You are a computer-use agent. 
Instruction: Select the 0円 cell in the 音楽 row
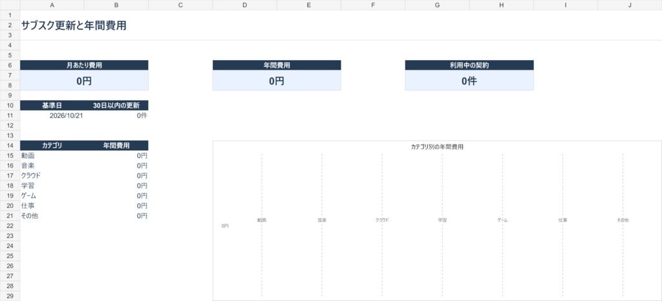(116, 166)
